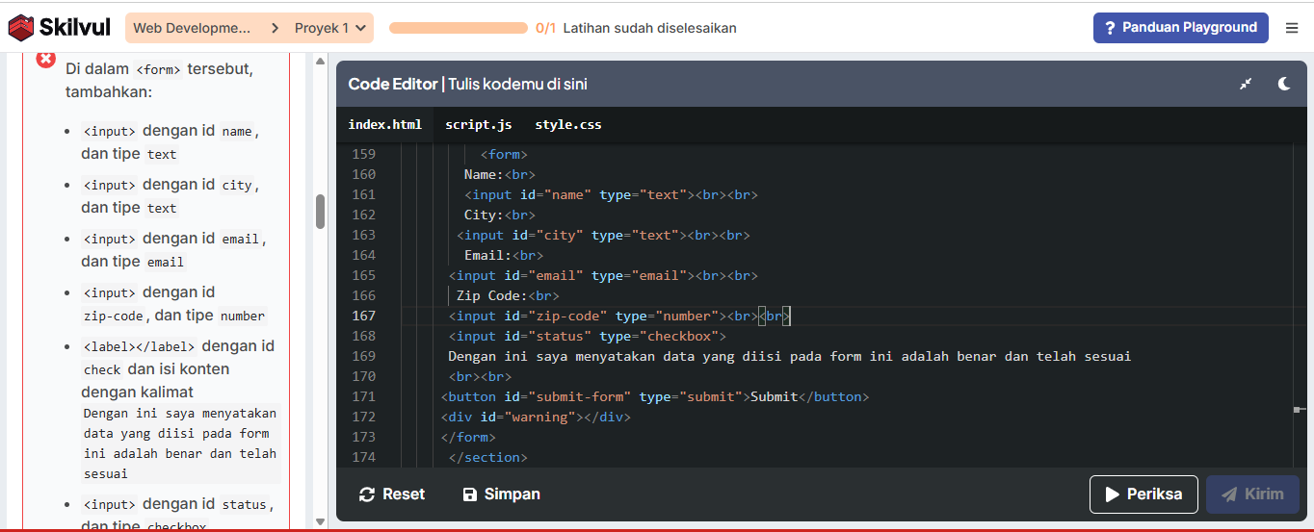Switch to style.css tab

click(568, 124)
